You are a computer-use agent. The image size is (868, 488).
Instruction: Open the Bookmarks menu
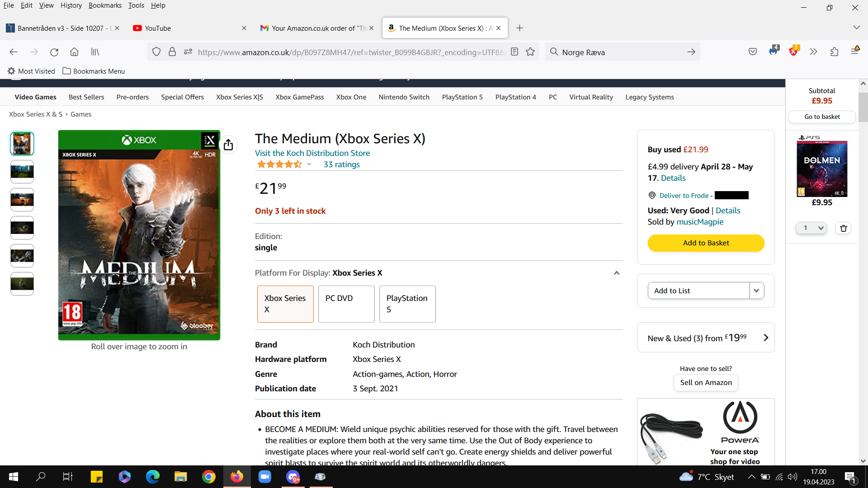(x=105, y=5)
